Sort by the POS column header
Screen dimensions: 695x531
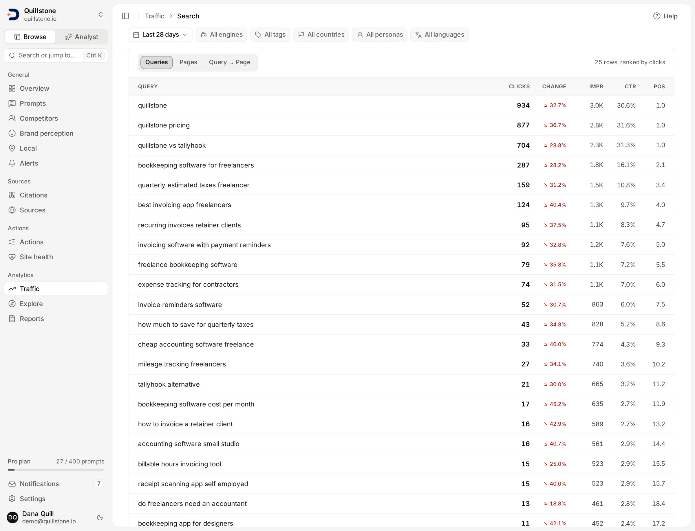659,87
